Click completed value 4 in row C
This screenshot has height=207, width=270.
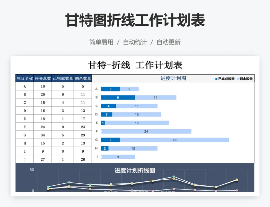click(63, 103)
